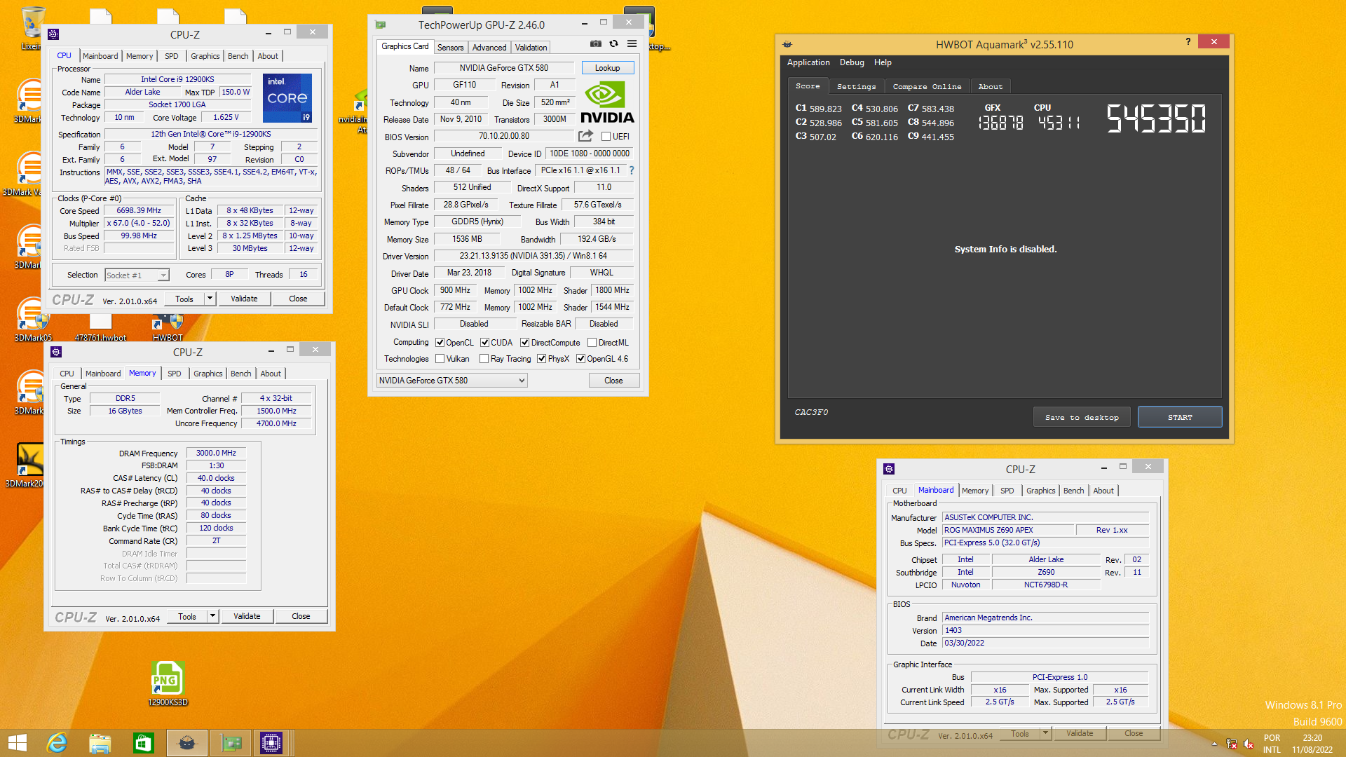
Task: Toggle the OpenGL 4.6 checkbox
Action: coord(581,359)
